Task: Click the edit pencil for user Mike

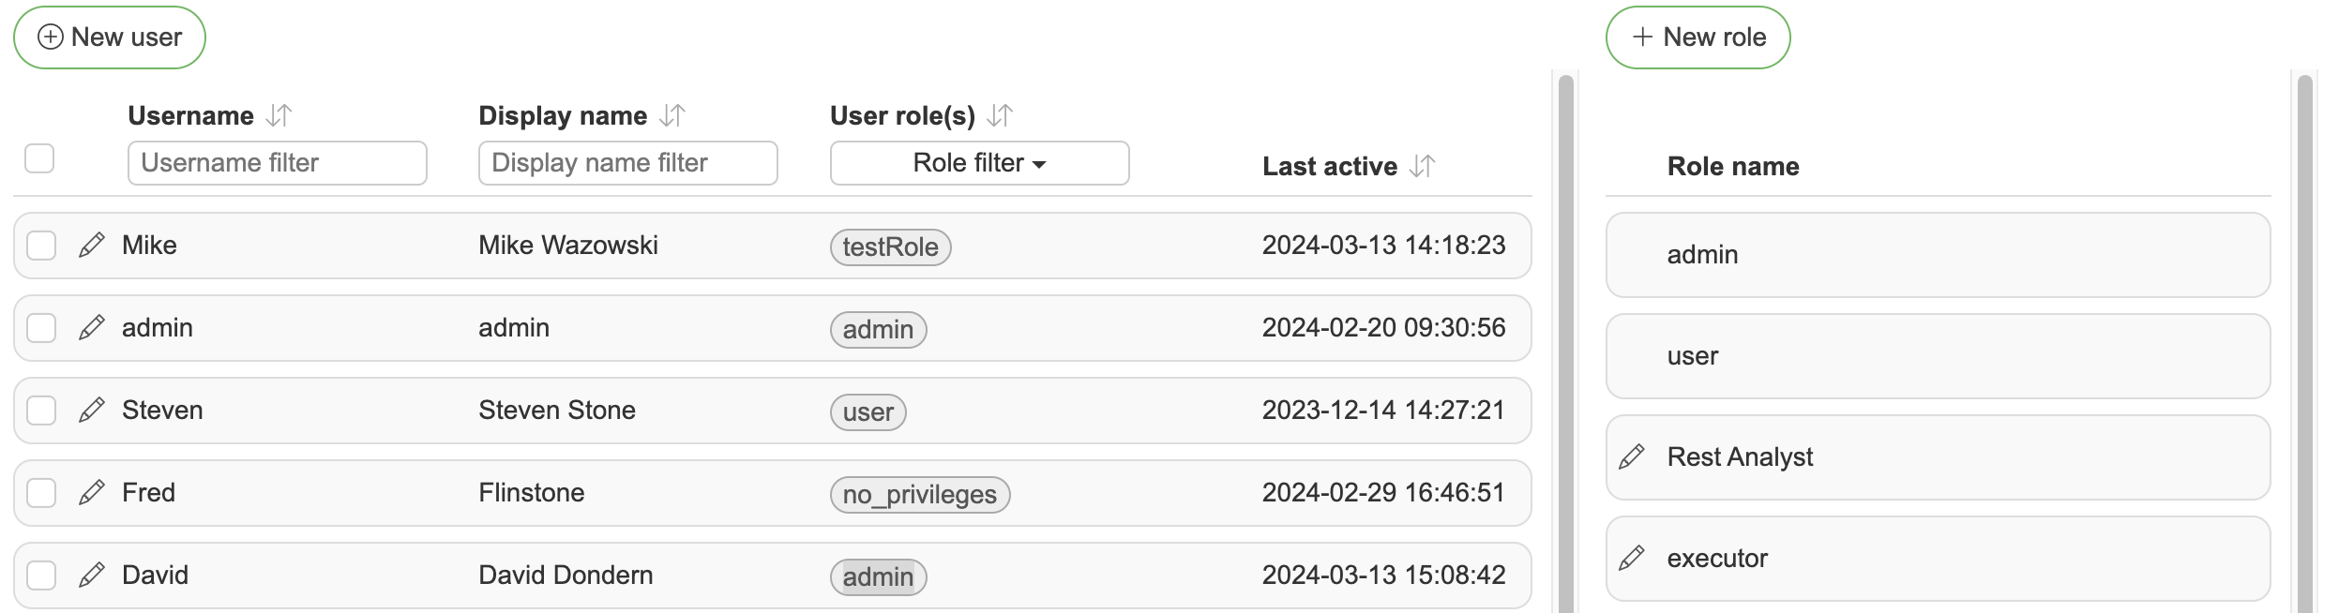Action: [x=91, y=246]
